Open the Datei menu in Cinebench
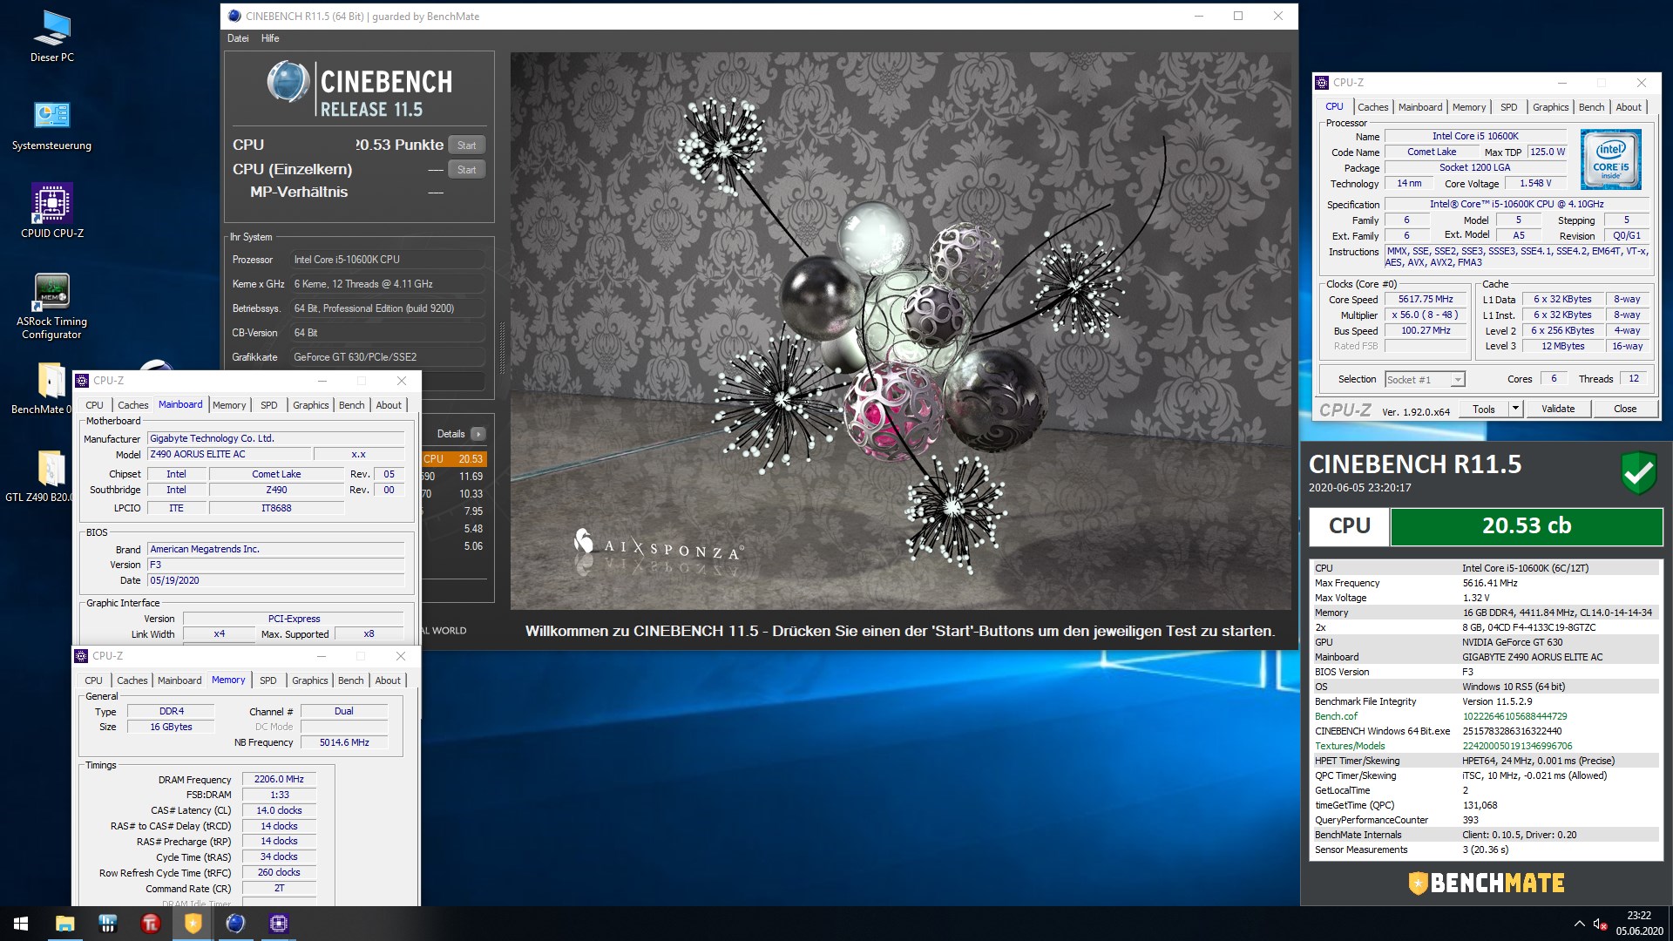The height and width of the screenshot is (941, 1673). pos(238,38)
